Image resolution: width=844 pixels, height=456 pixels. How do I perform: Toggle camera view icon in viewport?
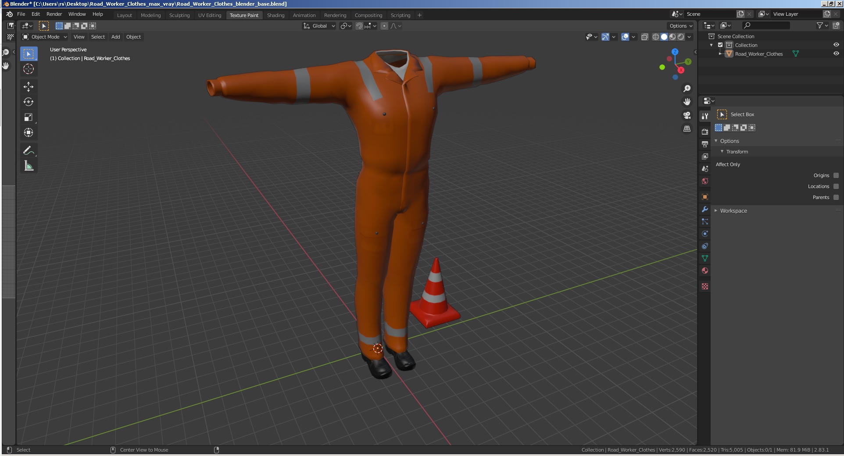(x=687, y=115)
